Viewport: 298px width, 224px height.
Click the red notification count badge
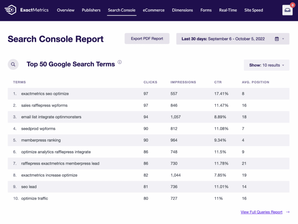coord(292,5)
